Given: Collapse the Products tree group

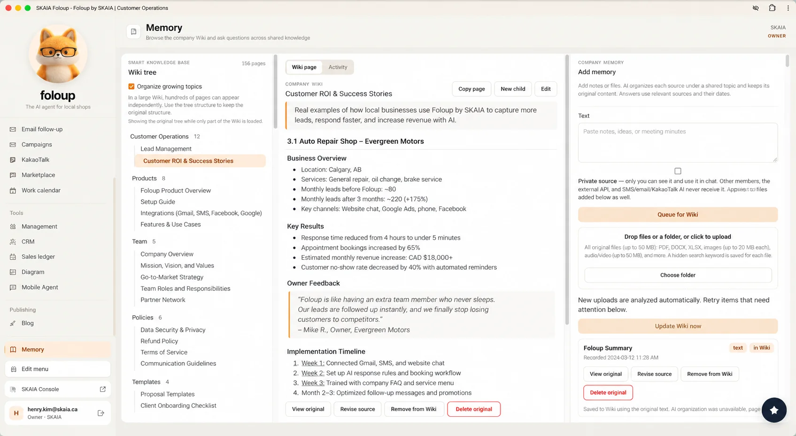Looking at the screenshot, I should [144, 179].
